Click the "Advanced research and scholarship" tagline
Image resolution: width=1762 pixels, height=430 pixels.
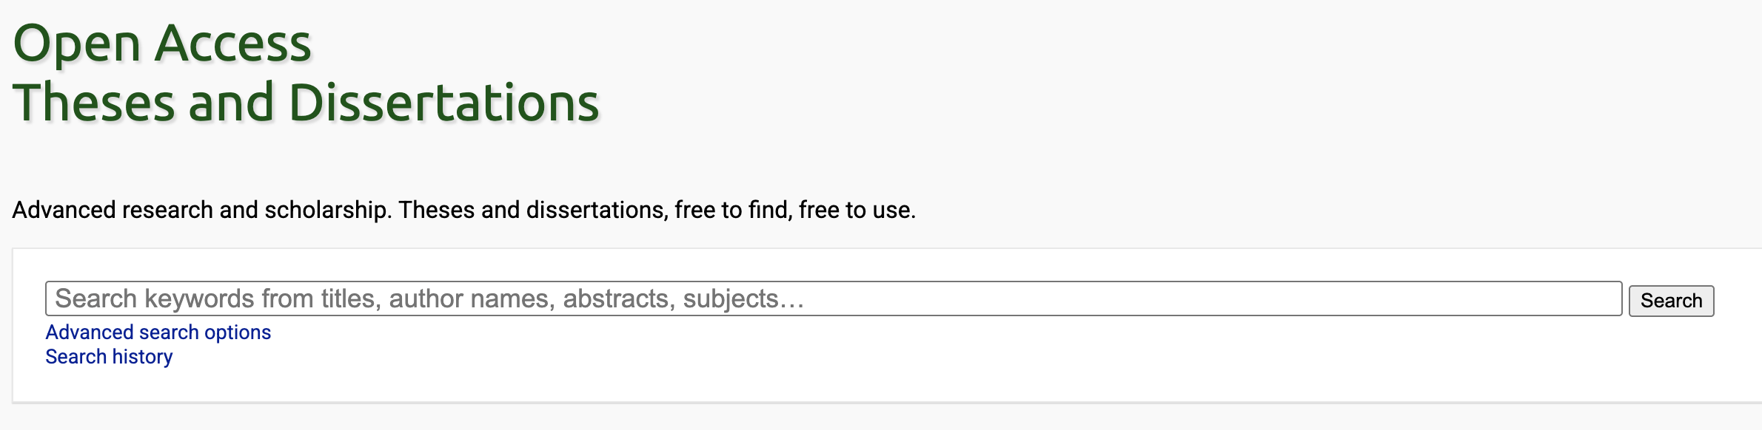[x=200, y=211]
